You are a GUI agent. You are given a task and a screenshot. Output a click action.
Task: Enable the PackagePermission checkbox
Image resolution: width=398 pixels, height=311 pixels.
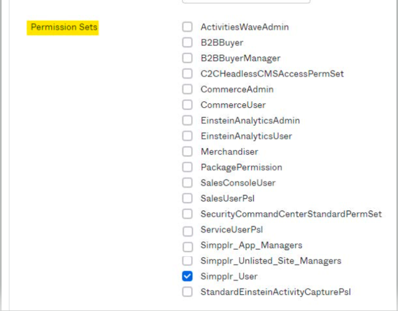[x=187, y=167]
